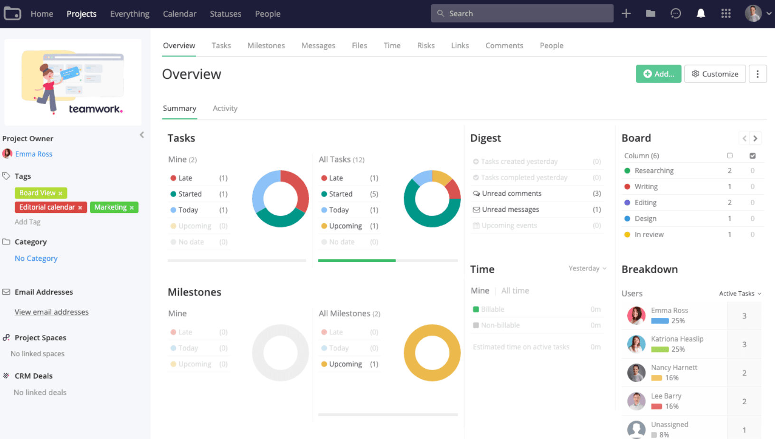Viewport: 775px width, 439px height.
Task: Click the quick-add plus icon
Action: (x=626, y=13)
